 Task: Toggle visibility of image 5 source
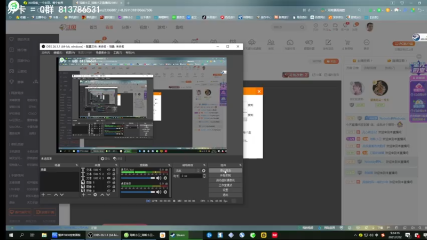coord(109,182)
